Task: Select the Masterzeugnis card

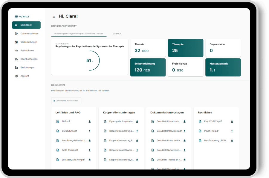Action: 223,67
